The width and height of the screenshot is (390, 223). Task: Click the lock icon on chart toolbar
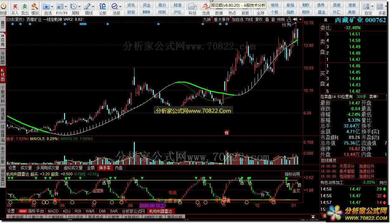coord(289,19)
